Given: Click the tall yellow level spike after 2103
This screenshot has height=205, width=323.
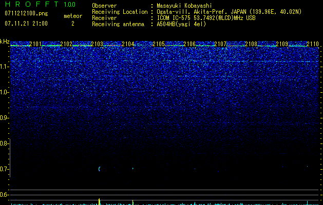Looking at the screenshot, I should coord(99,201).
